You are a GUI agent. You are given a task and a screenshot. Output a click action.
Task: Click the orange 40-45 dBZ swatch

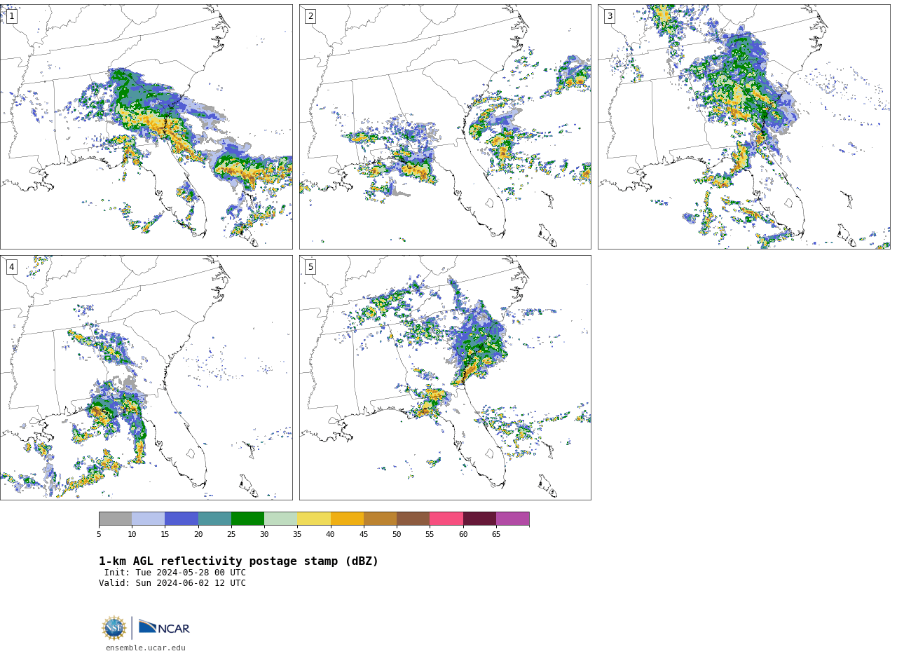point(347,519)
